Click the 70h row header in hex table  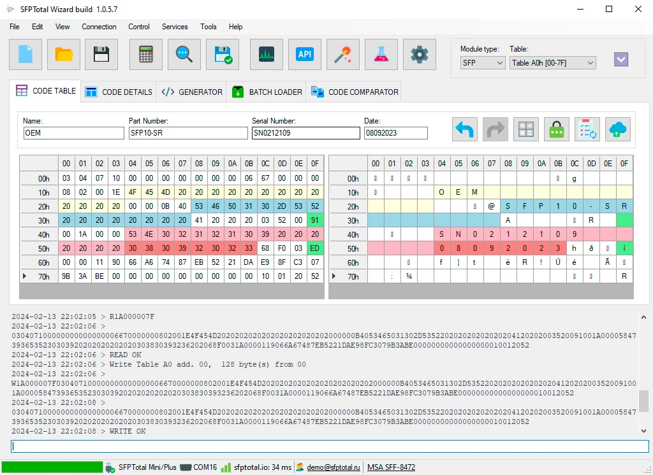pyautogui.click(x=39, y=276)
